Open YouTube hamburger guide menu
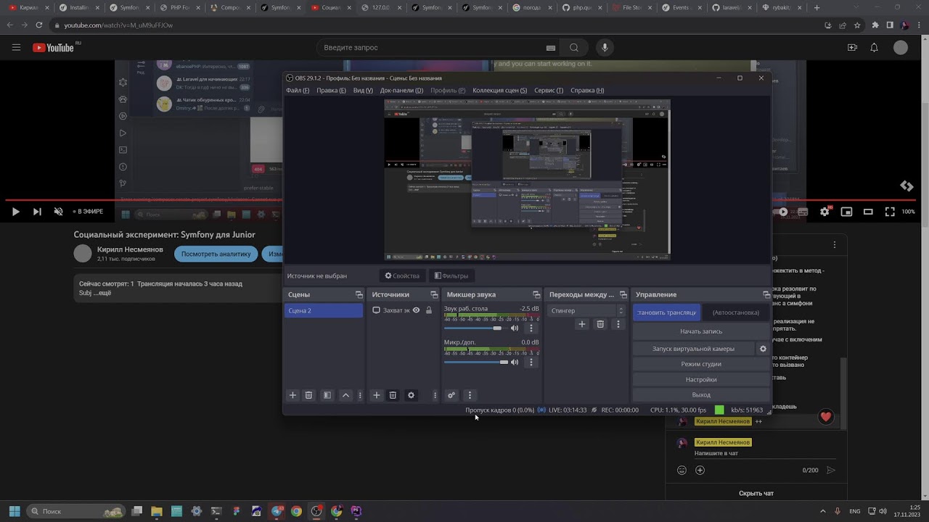The width and height of the screenshot is (929, 522). pos(16,48)
